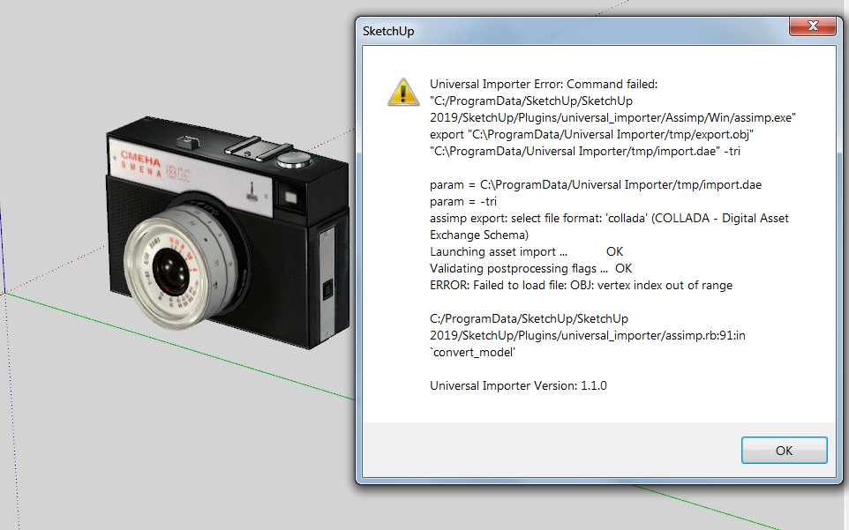Image resolution: width=849 pixels, height=530 pixels.
Task: Click the SketchUp dialog title bar
Action: [x=574, y=31]
